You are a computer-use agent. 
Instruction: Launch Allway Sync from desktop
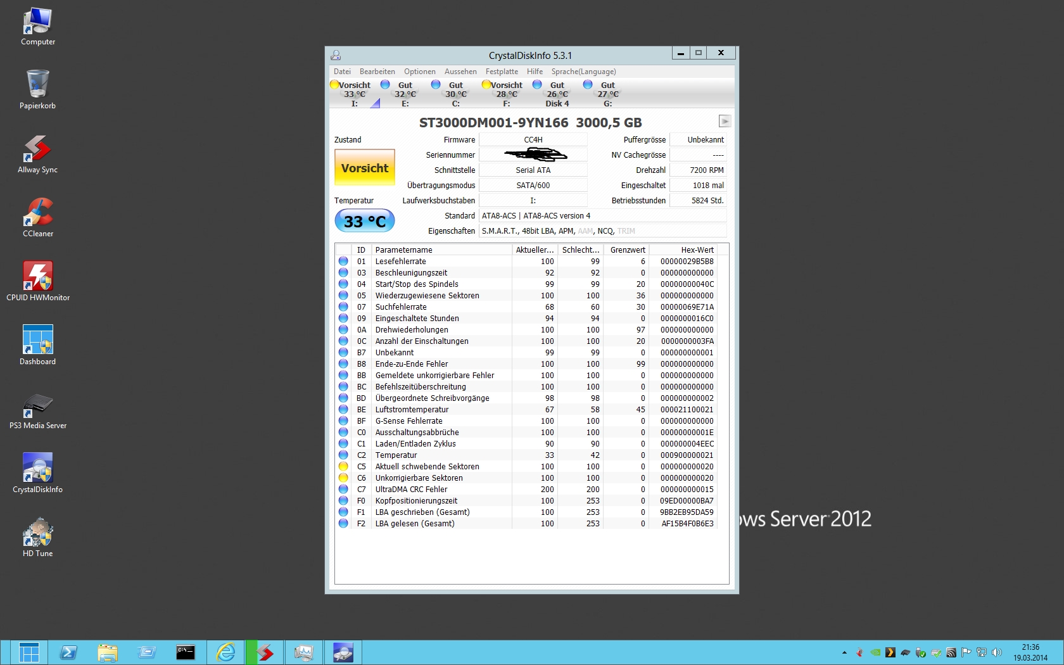pos(37,154)
